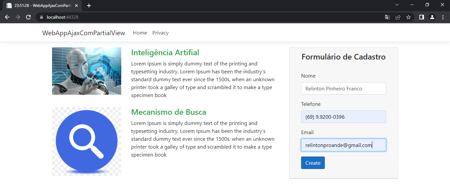Screen dimensions: 450x193
Task: Click the blue magnifying glass search image
Action: 86,141
